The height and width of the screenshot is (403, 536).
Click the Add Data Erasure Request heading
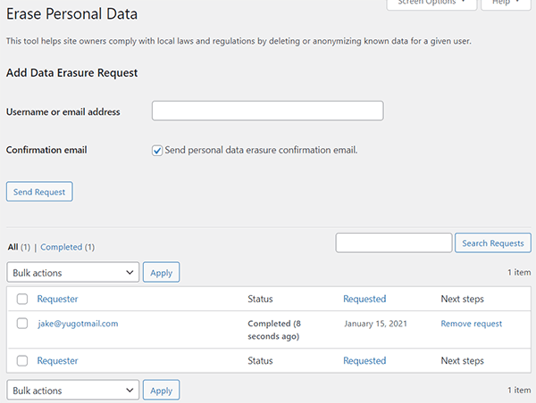click(x=71, y=73)
